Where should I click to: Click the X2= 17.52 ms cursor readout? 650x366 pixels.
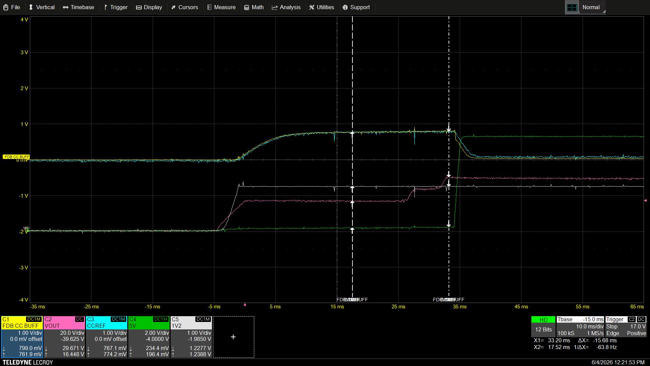552,347
